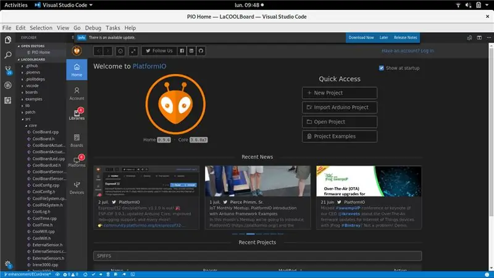The height and width of the screenshot is (278, 494).
Task: Click the plug serial monitor icon in the status bar
Action: [124, 274]
